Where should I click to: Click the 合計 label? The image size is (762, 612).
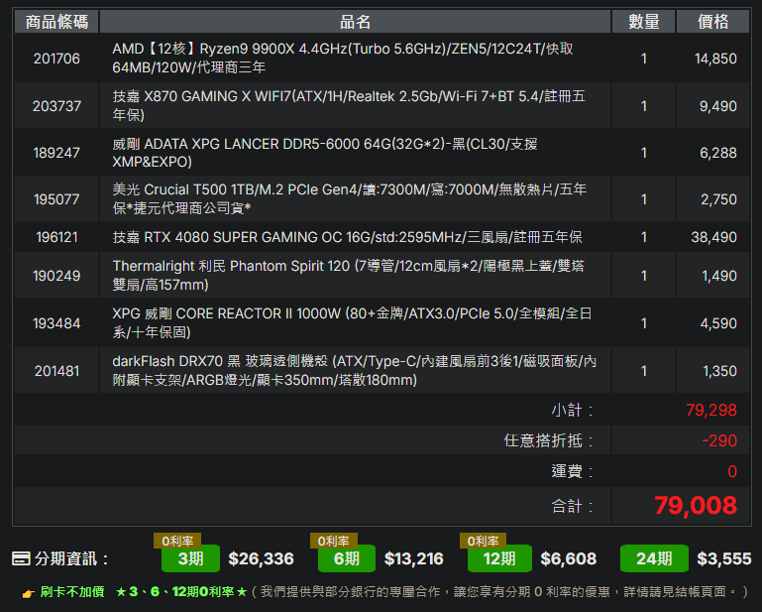pos(572,506)
